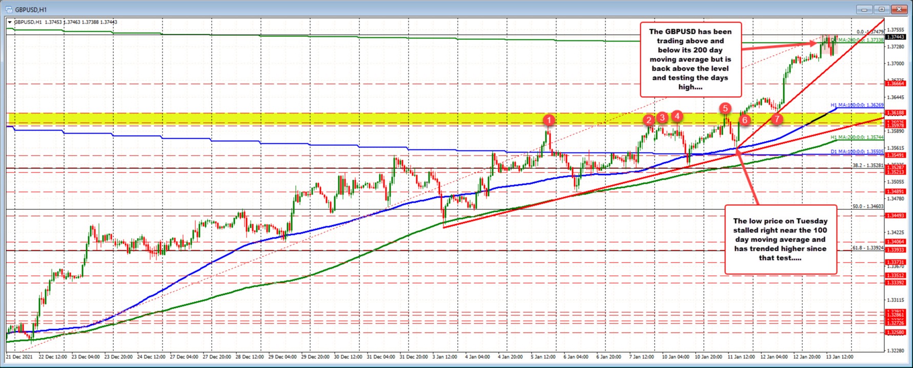Viewport: 913px width, 368px height.
Task: Click the red price label 1.34891
Action: point(896,191)
